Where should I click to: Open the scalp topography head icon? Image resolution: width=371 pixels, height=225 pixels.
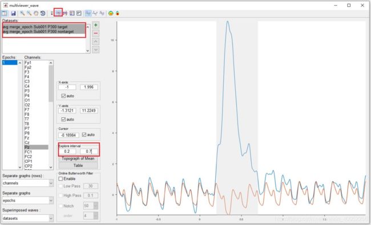point(111,14)
